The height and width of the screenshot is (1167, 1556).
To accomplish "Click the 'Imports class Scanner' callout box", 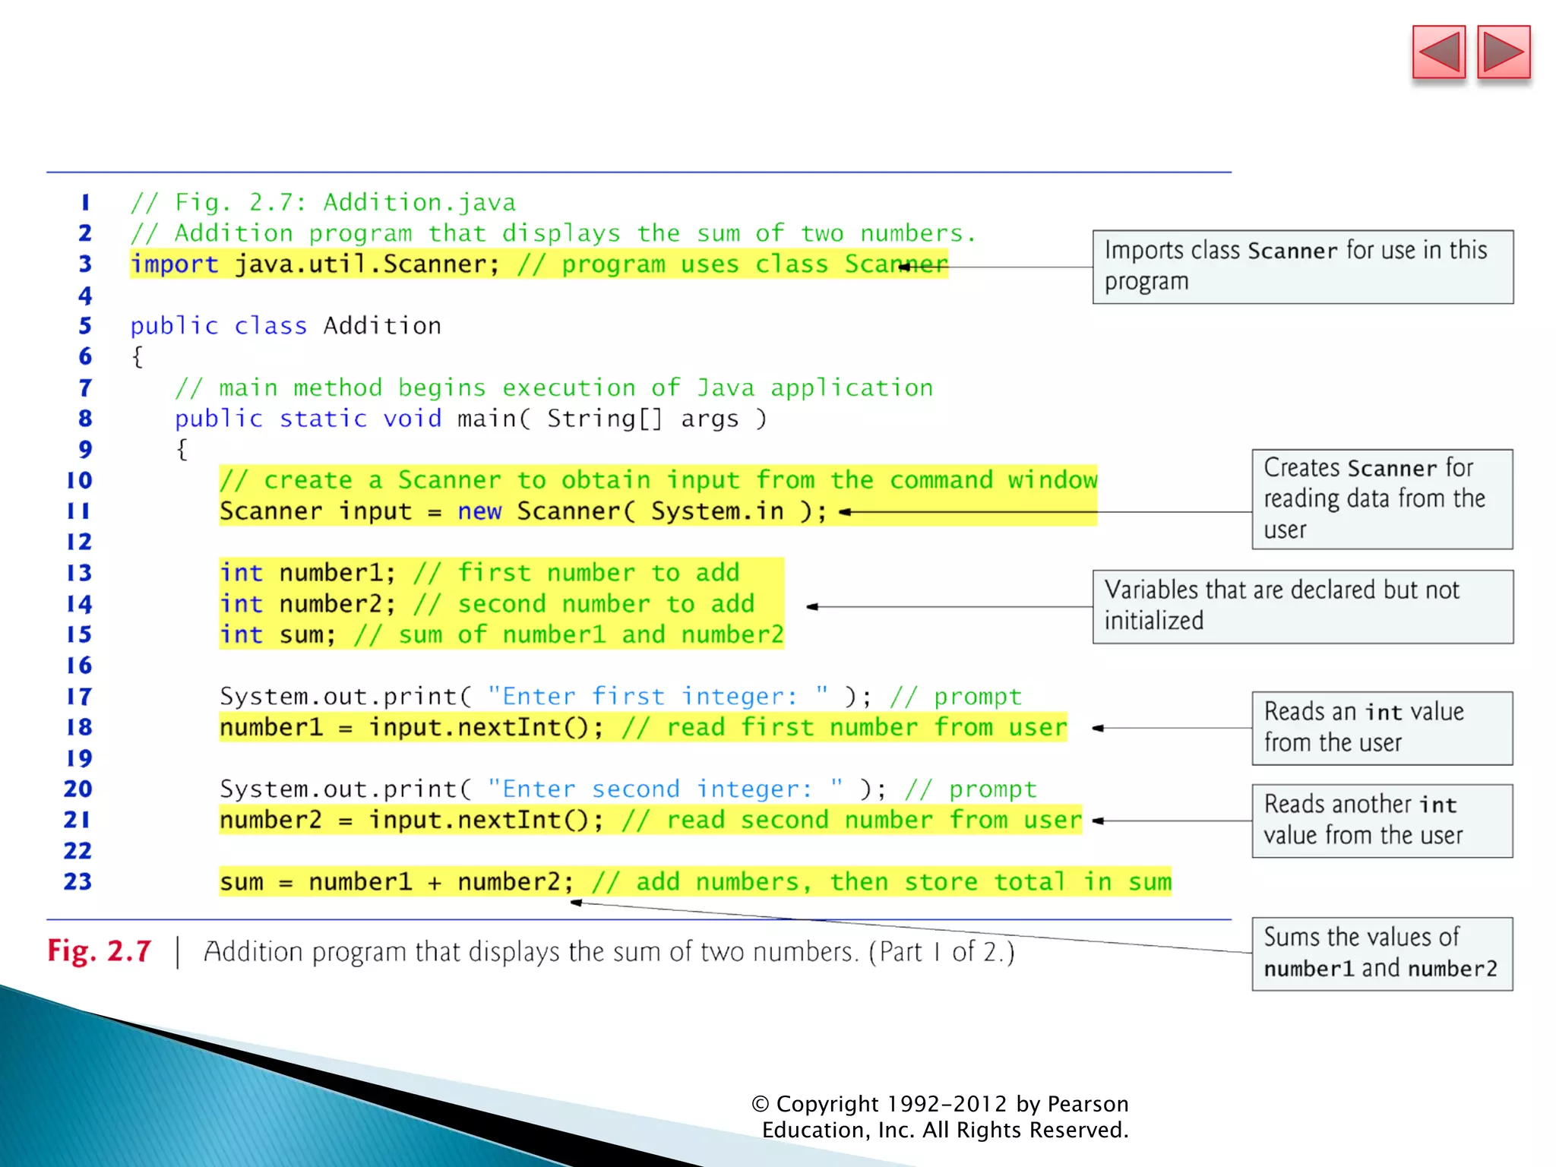I will pyautogui.click(x=1302, y=267).
